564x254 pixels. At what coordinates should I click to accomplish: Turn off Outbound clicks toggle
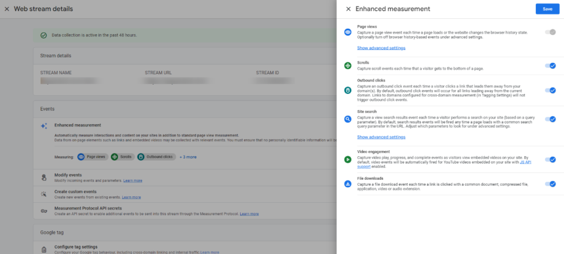point(550,90)
